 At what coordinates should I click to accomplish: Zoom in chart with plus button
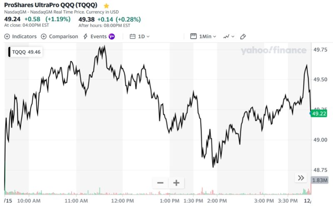pyautogui.click(x=176, y=183)
